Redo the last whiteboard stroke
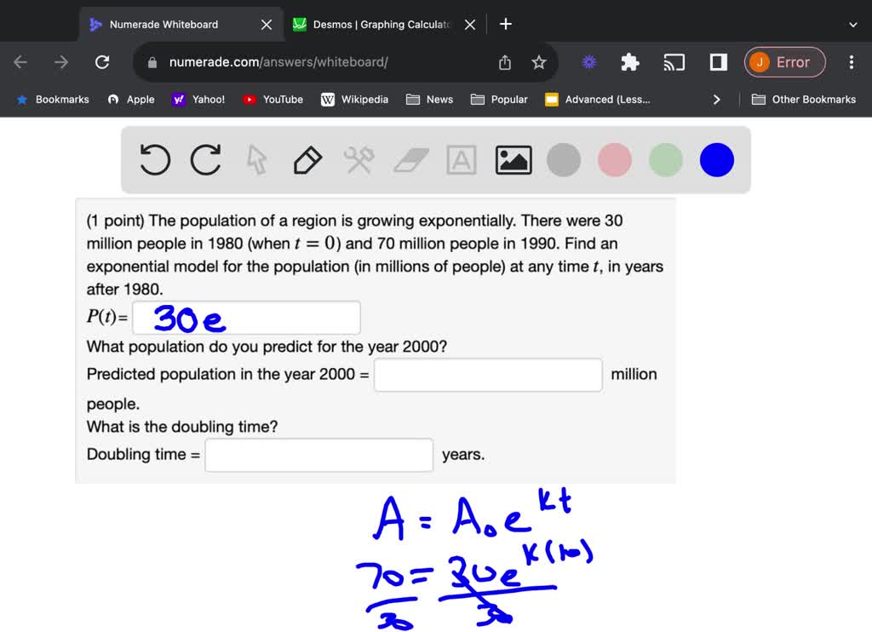The width and height of the screenshot is (872, 632). tap(205, 159)
